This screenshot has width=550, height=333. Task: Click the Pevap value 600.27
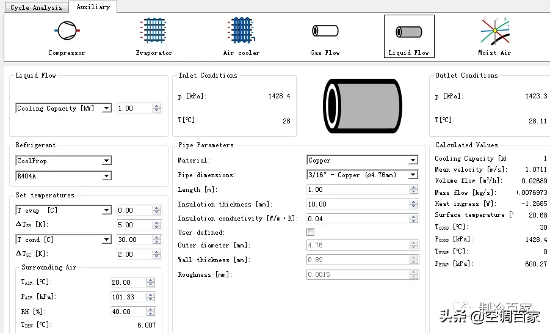pos(536,264)
